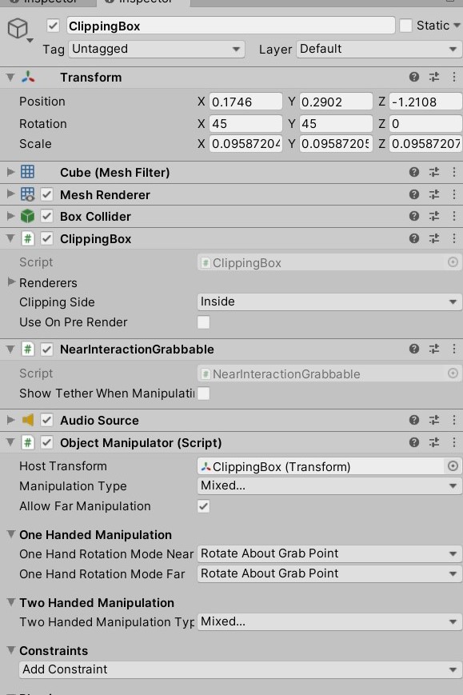Disable the Object Manipulator script

(x=47, y=443)
